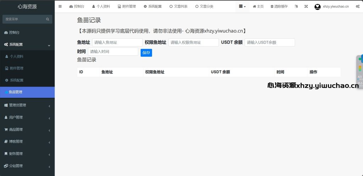Toggle fullscreen mode icon
363x176 pixels.
pos(306,6)
